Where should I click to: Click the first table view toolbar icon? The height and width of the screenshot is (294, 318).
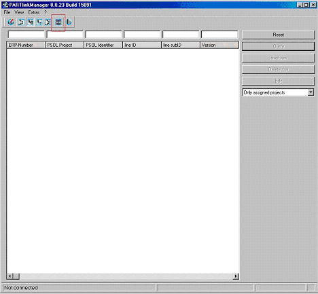(21, 22)
